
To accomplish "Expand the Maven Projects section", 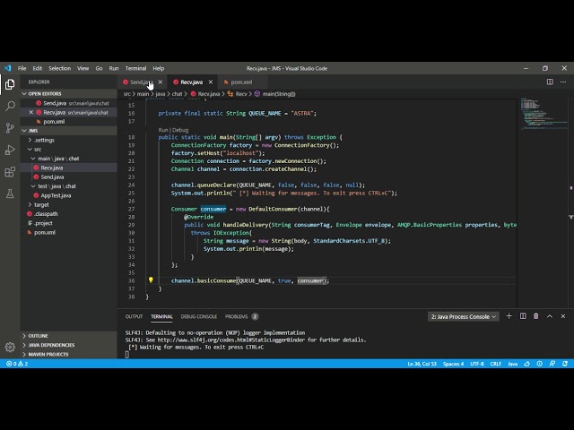I will pyautogui.click(x=68, y=355).
